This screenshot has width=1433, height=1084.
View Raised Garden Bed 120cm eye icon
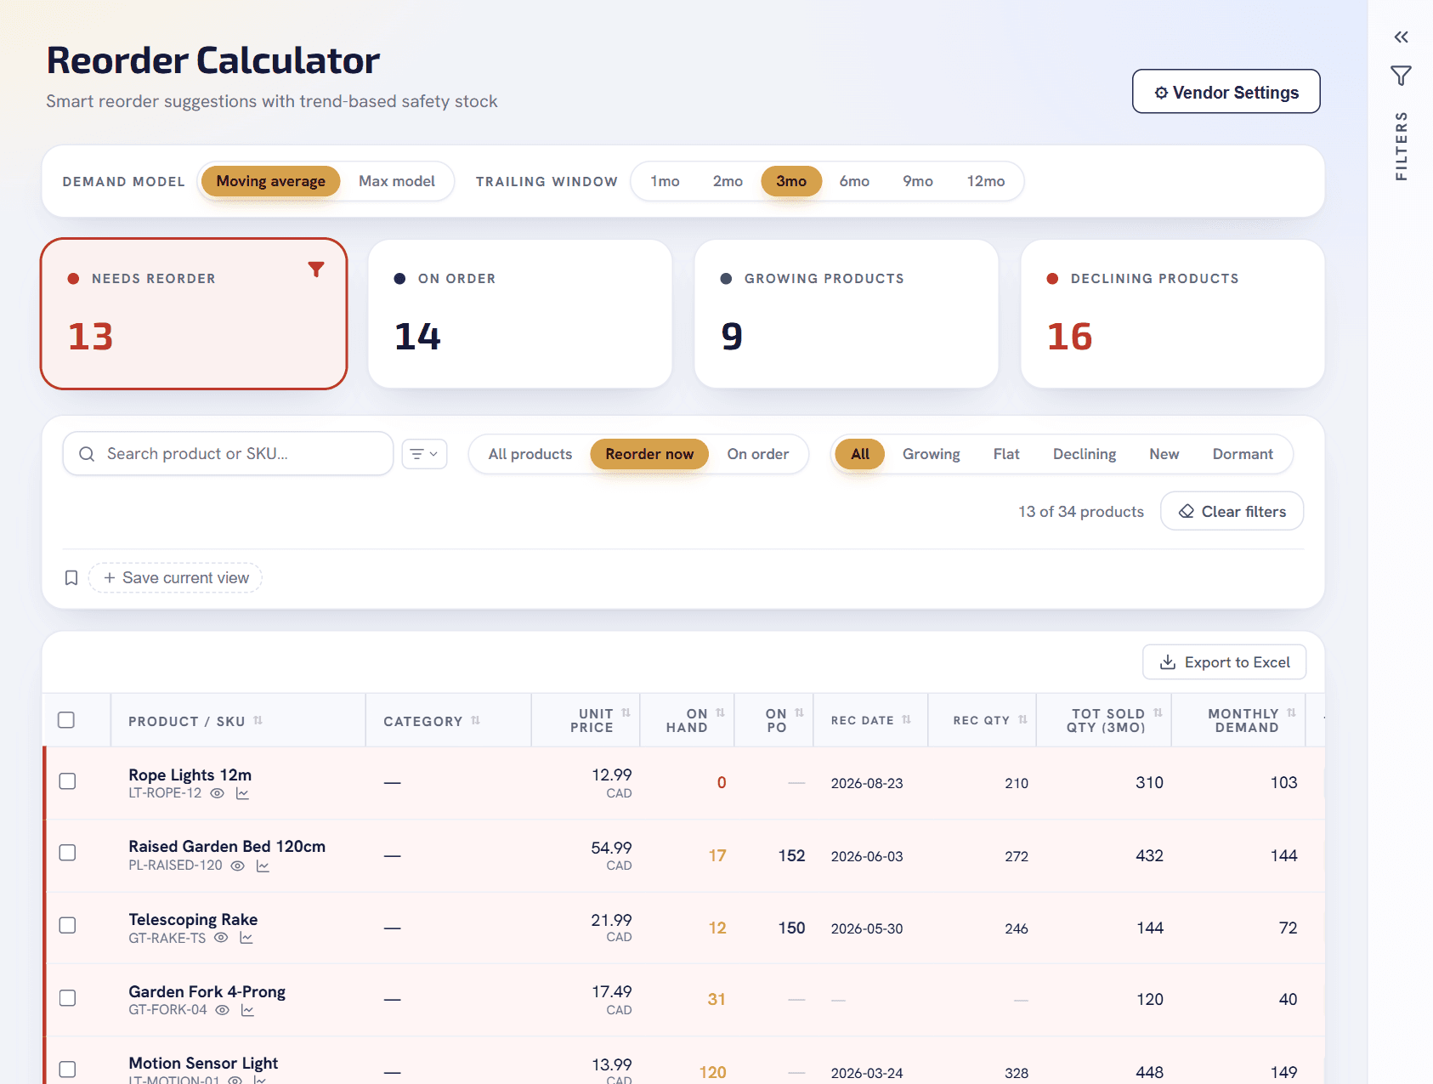coord(238,865)
